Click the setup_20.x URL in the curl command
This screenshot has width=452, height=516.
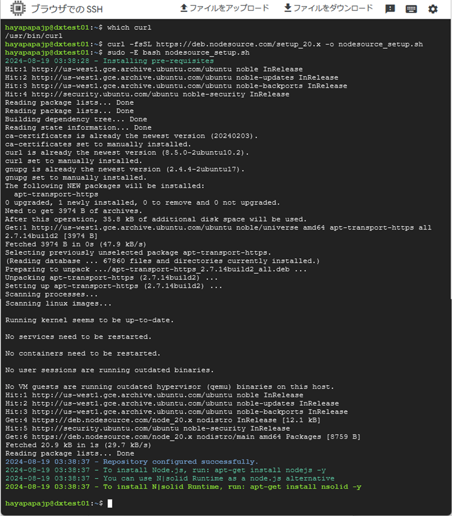[238, 44]
